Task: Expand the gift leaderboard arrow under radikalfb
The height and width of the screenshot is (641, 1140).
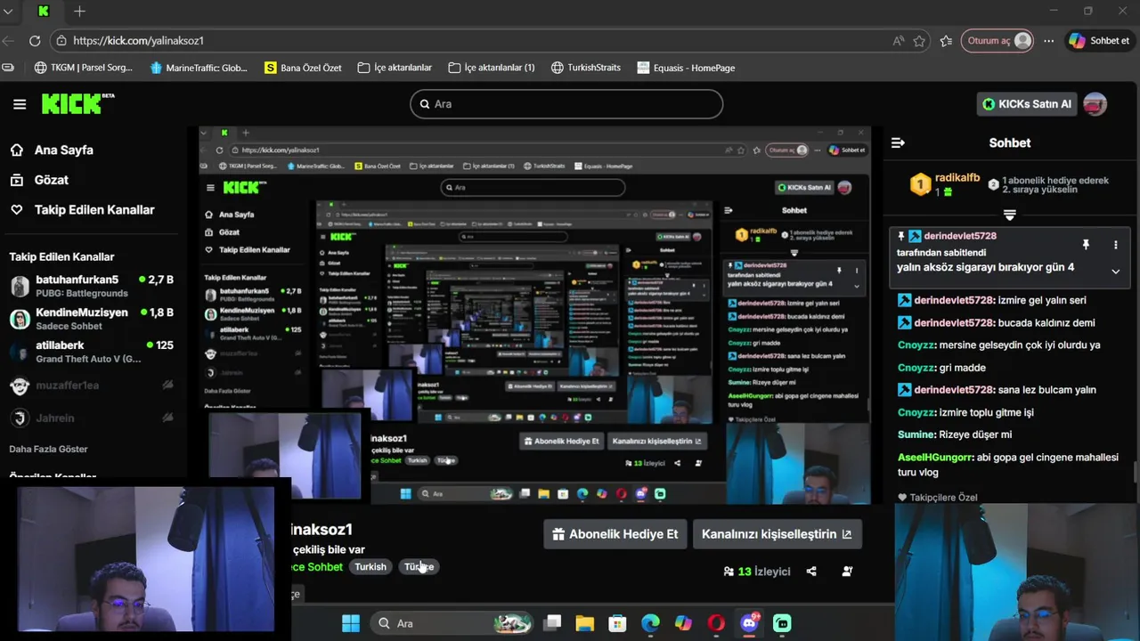Action: pos(1009,215)
